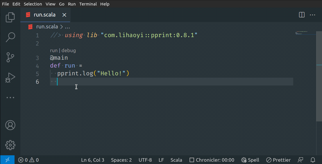Click the warnings count in status bar

click(x=34, y=160)
